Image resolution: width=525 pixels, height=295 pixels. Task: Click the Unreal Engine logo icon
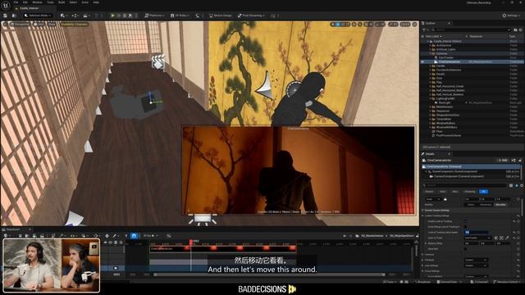pyautogui.click(x=6, y=5)
